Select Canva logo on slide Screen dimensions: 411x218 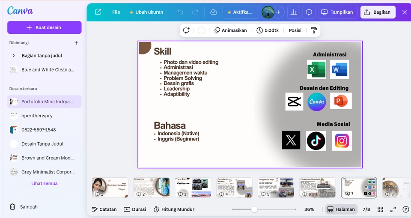click(x=317, y=102)
